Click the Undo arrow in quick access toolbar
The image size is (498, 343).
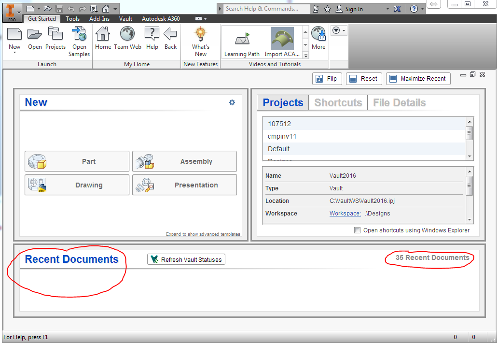coord(71,9)
